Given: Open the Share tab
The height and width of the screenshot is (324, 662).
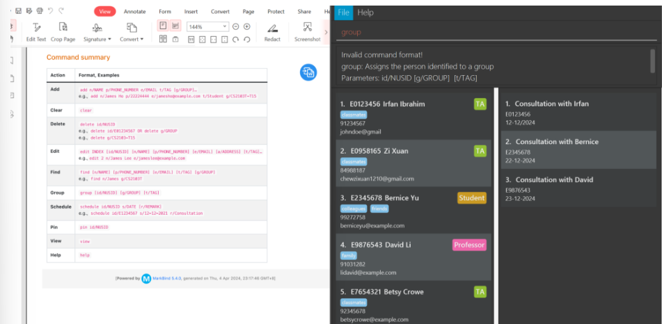Looking at the screenshot, I should (304, 12).
